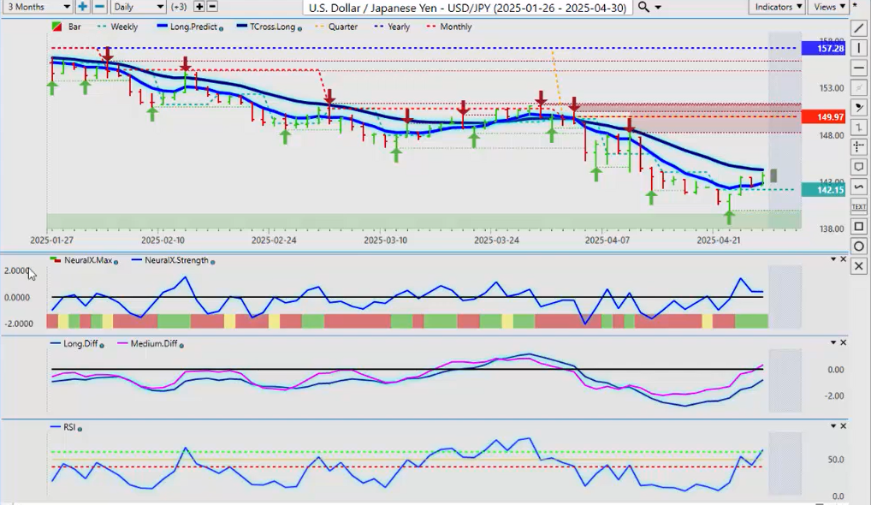Open the Views menu
This screenshot has height=505, width=871.
(829, 7)
